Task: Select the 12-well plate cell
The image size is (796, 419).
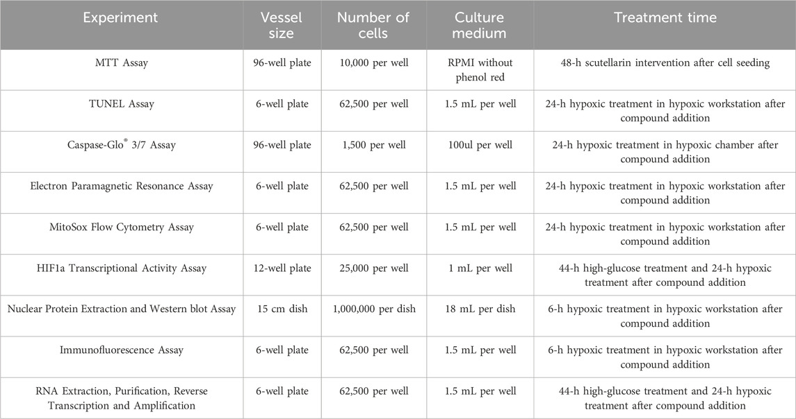Action: (282, 268)
